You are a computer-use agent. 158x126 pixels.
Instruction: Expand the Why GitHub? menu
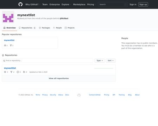coord(33,5)
